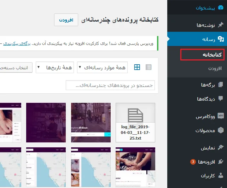The width and height of the screenshot is (227, 188).
Task: Open the hands washing spa thumbnail
Action: pyautogui.click(x=135, y=167)
